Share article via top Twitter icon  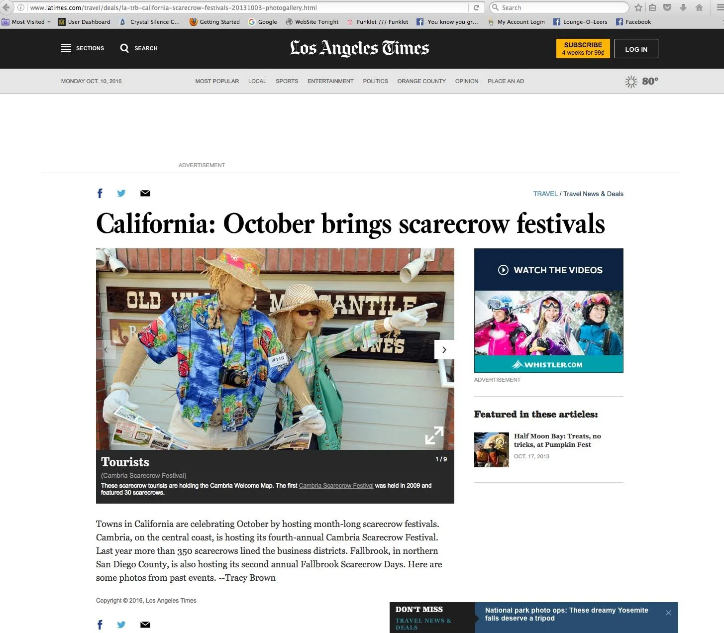(121, 194)
